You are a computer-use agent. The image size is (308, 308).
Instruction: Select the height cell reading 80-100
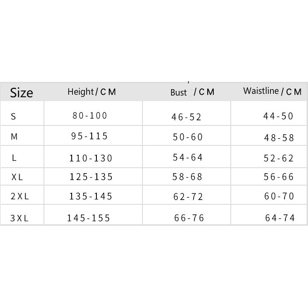pos(90,115)
